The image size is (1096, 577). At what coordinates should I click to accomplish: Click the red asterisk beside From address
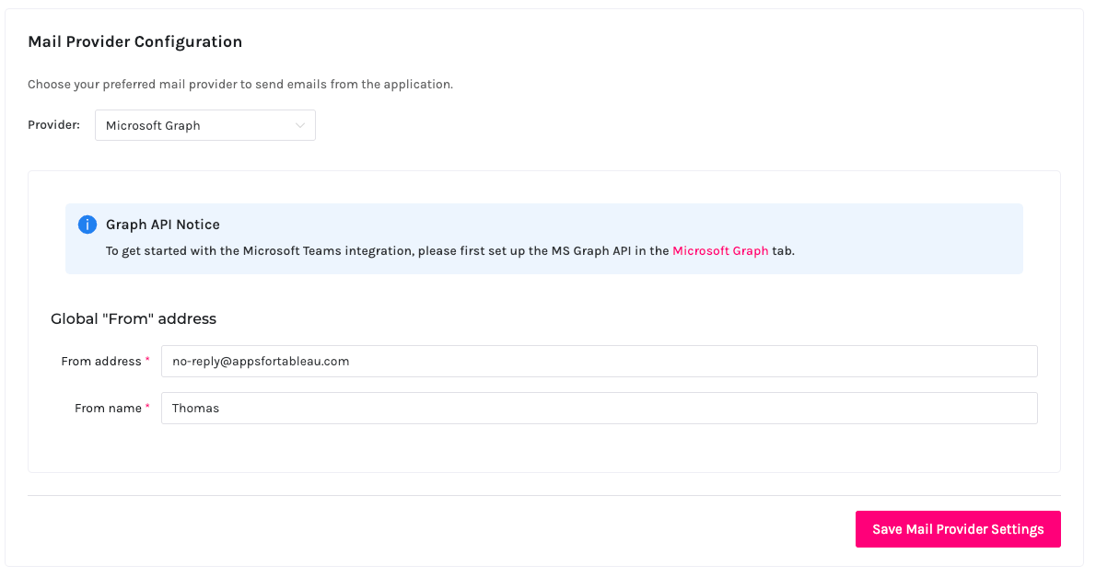[147, 360]
